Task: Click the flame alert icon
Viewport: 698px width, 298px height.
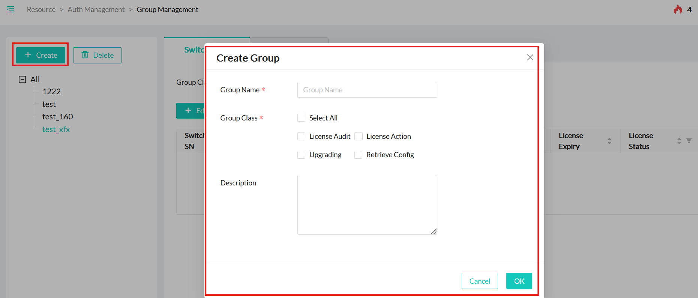Action: tap(677, 9)
